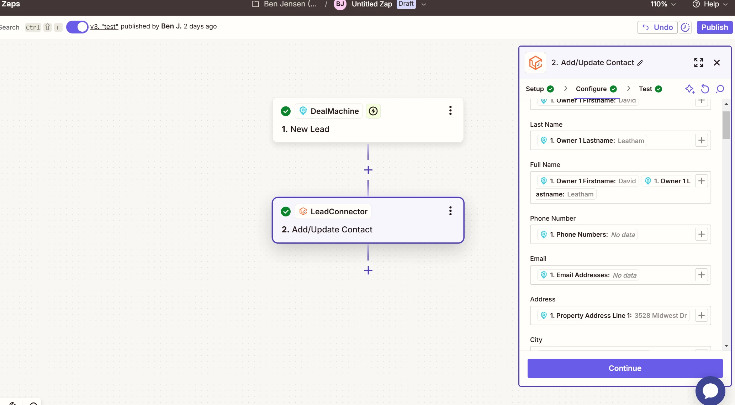
Task: Click the Continue button
Action: tap(625, 368)
